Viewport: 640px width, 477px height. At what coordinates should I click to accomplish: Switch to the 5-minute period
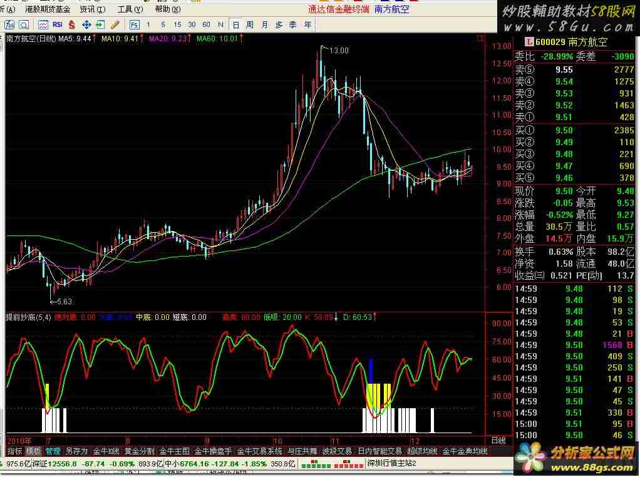(163, 25)
